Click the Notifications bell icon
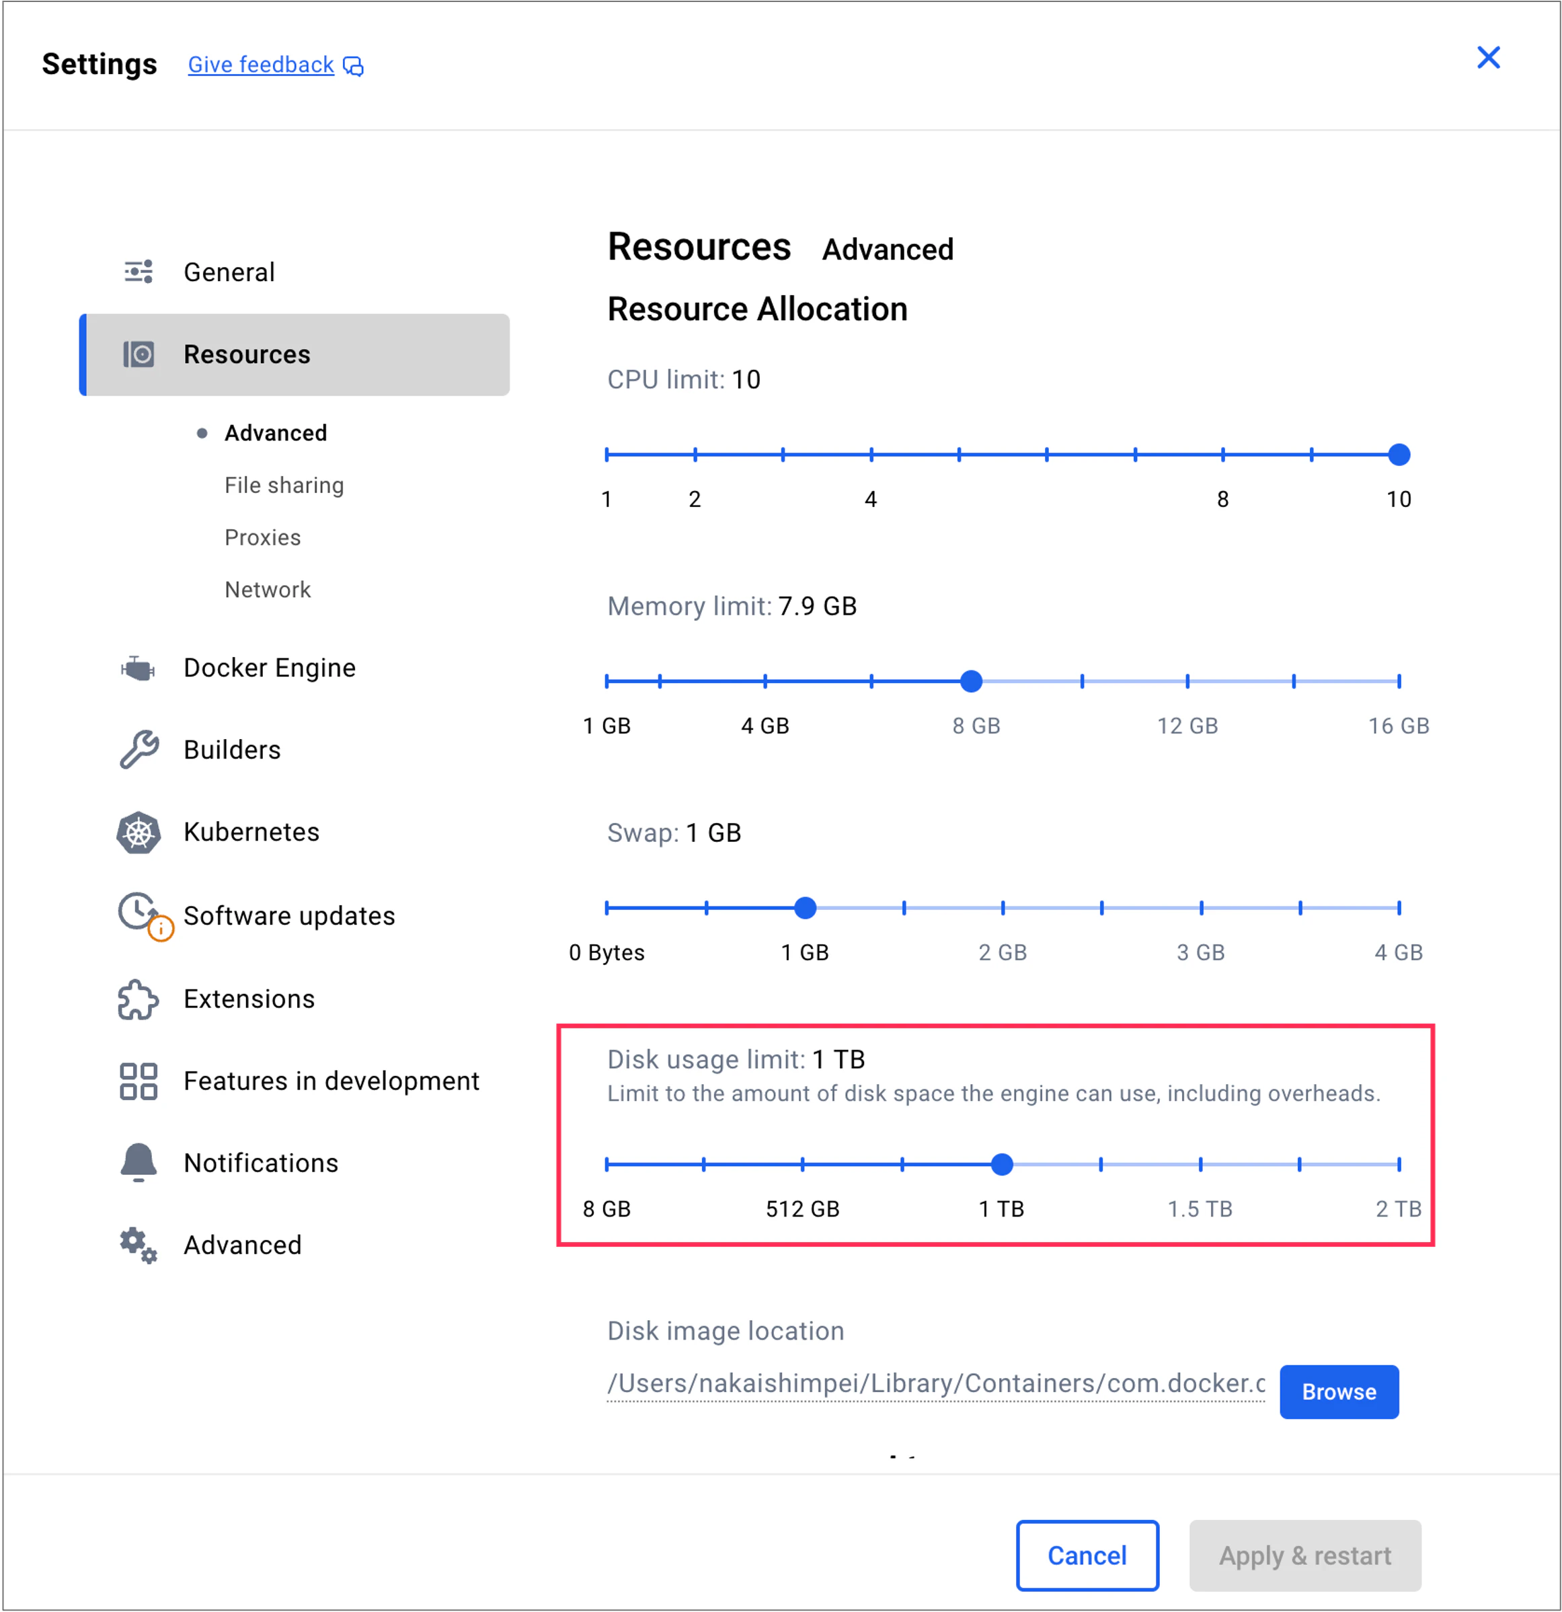1562x1612 pixels. 139,1162
